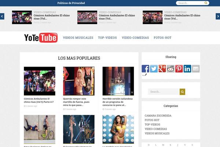Click the LOS MAS POPULARES heading
The height and width of the screenshot is (147, 220).
[79, 58]
